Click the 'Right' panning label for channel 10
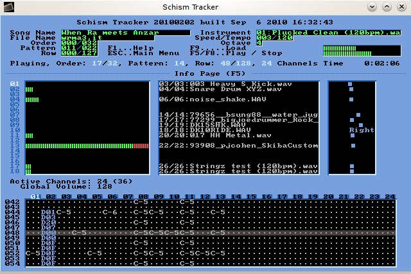The height and width of the screenshot is (274, 411). click(362, 130)
